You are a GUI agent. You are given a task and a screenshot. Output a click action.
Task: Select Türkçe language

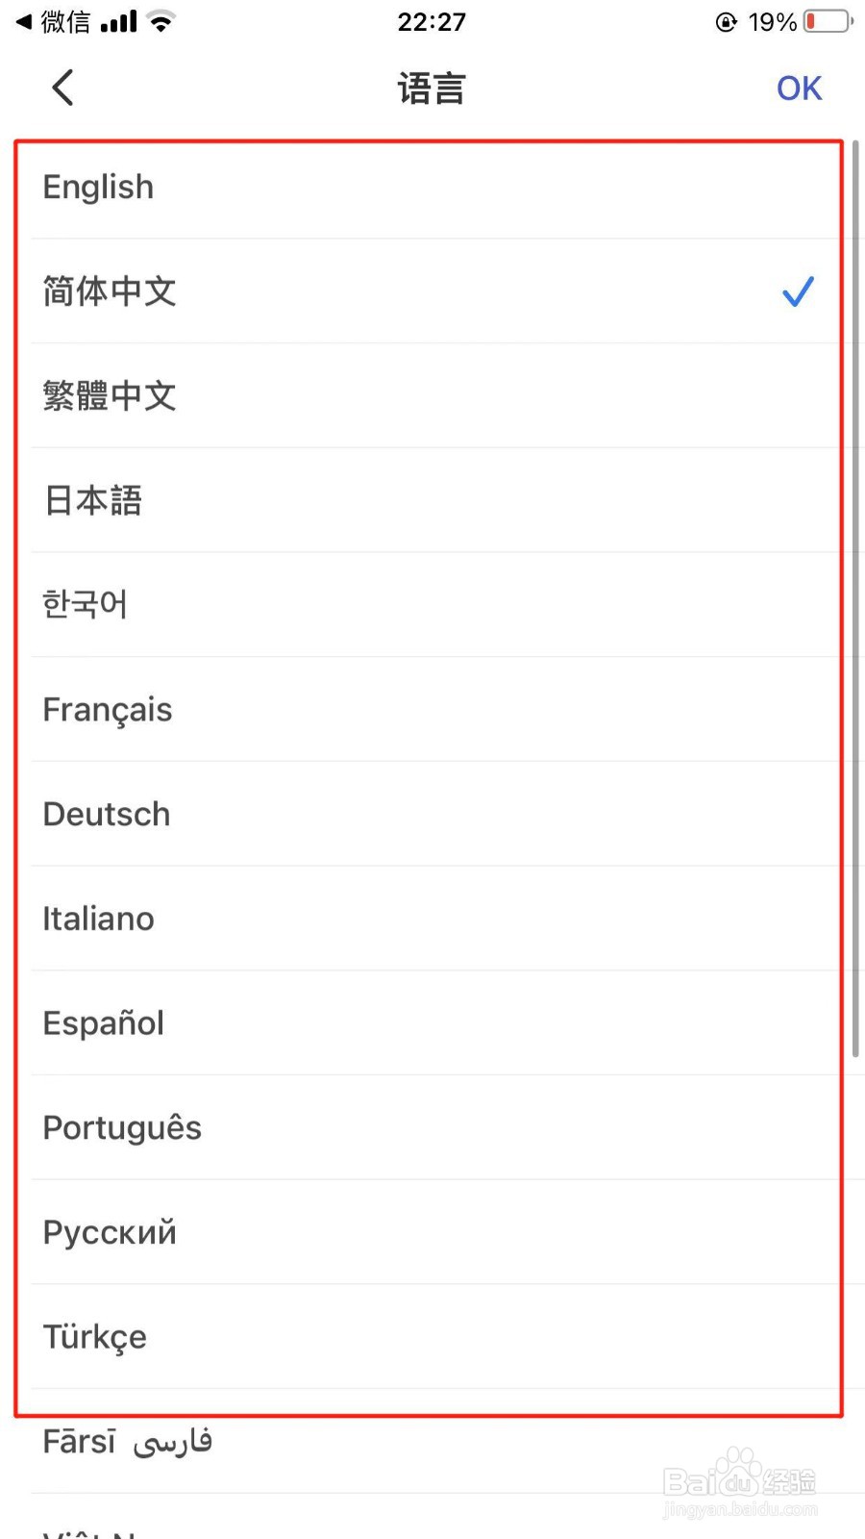pyautogui.click(x=432, y=1337)
